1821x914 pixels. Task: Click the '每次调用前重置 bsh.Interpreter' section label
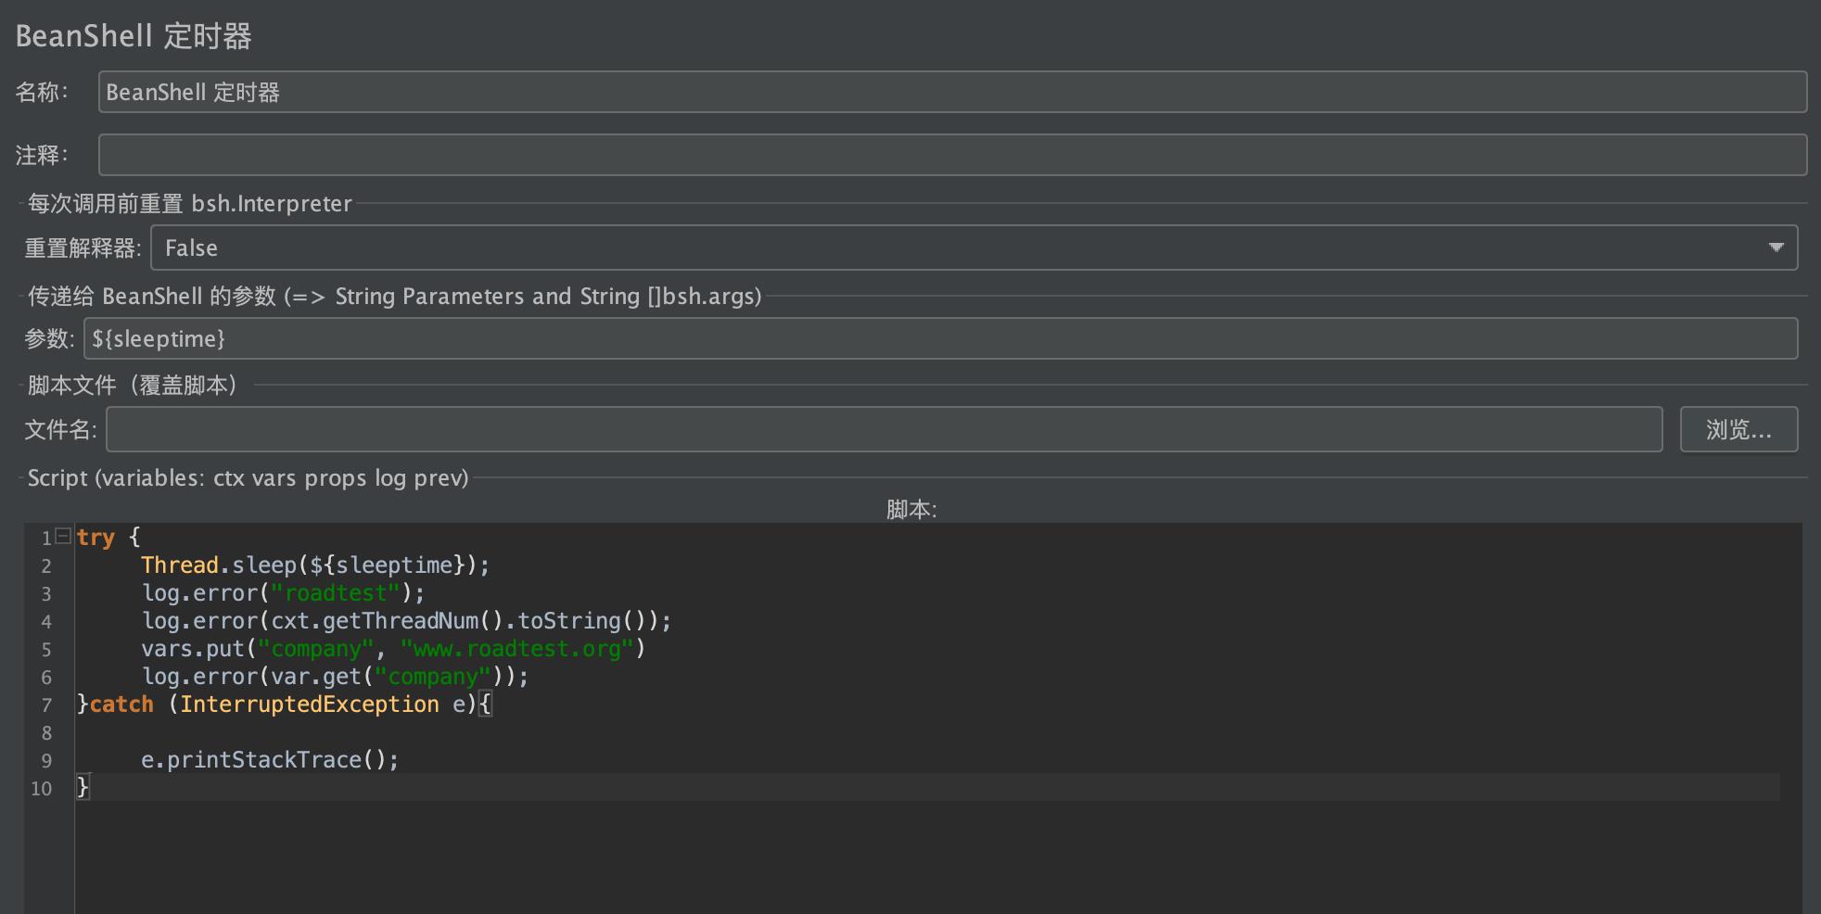190,203
